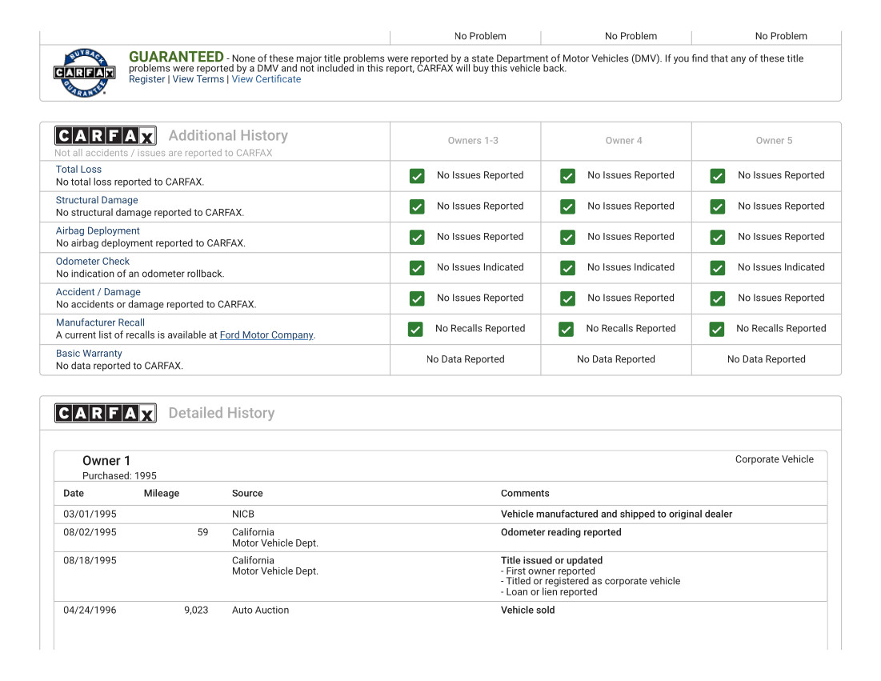The width and height of the screenshot is (881, 681).
Task: Click Odometer Check checkmark for Owner 4
Action: 567,268
